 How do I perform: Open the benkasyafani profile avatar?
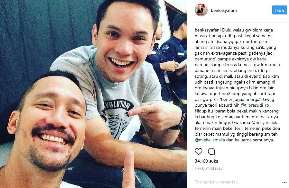(x=201, y=10)
